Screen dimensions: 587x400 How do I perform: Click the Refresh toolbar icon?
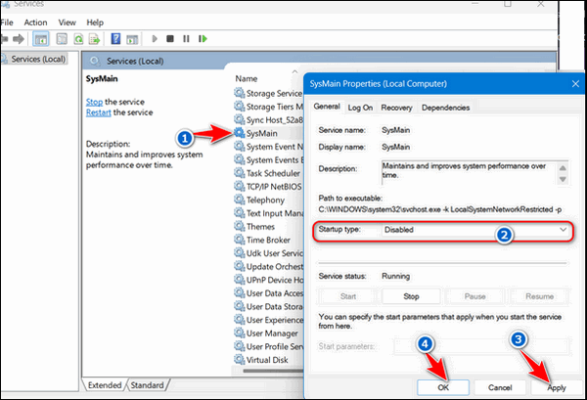pos(78,38)
